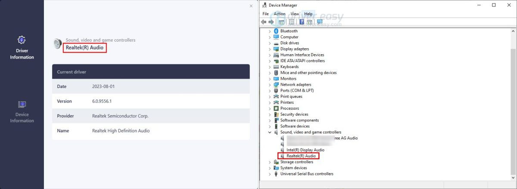Click the blue Help toolbar icon

click(x=302, y=22)
